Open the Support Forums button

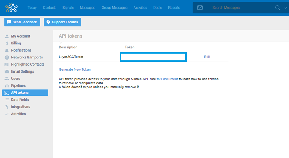(x=63, y=22)
